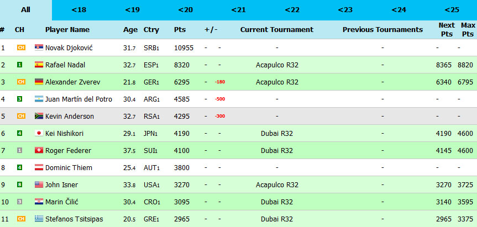Click the Greek flag beside Stefanos Tsitsipas
The height and width of the screenshot is (227, 477).
[39, 219]
